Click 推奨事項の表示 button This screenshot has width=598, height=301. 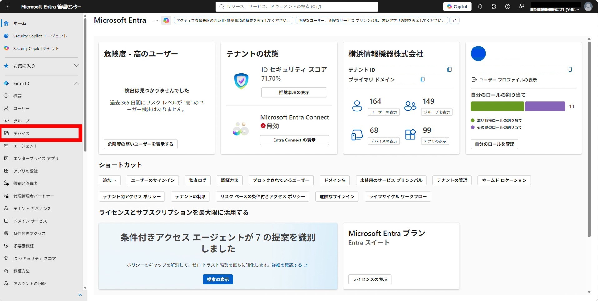[x=294, y=92]
